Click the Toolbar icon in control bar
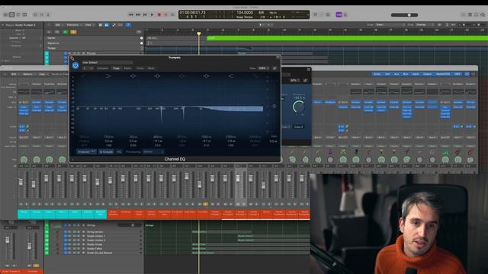488x274 pixels. pyautogui.click(x=24, y=14)
